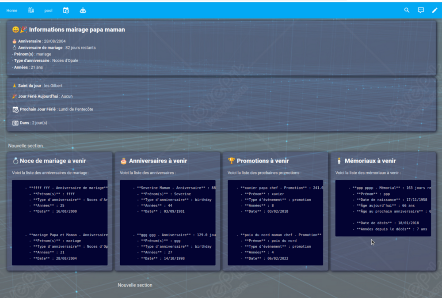Select the 'Noces d'Opale' anniversary type
This screenshot has width=442, height=298.
point(65,60)
